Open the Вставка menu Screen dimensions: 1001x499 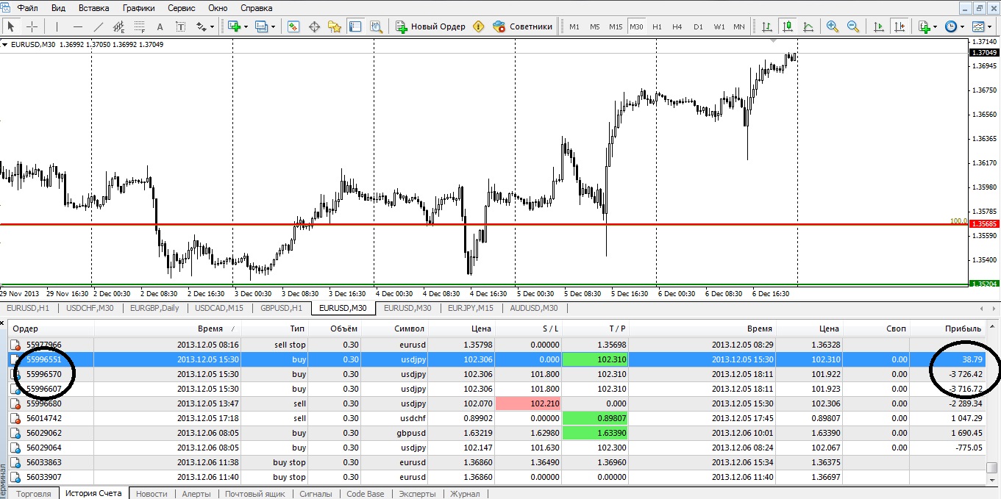coord(93,8)
